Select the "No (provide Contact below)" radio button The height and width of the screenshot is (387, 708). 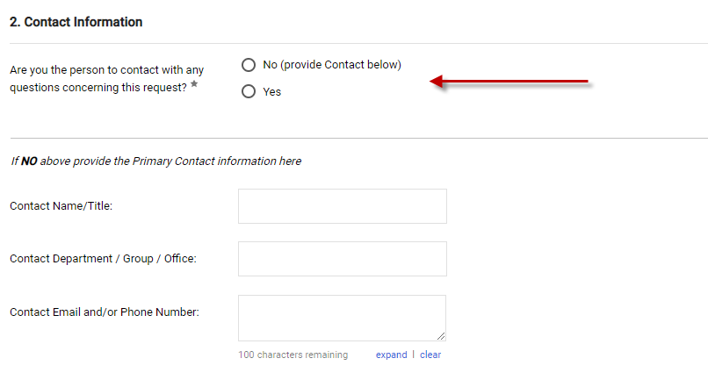(249, 65)
